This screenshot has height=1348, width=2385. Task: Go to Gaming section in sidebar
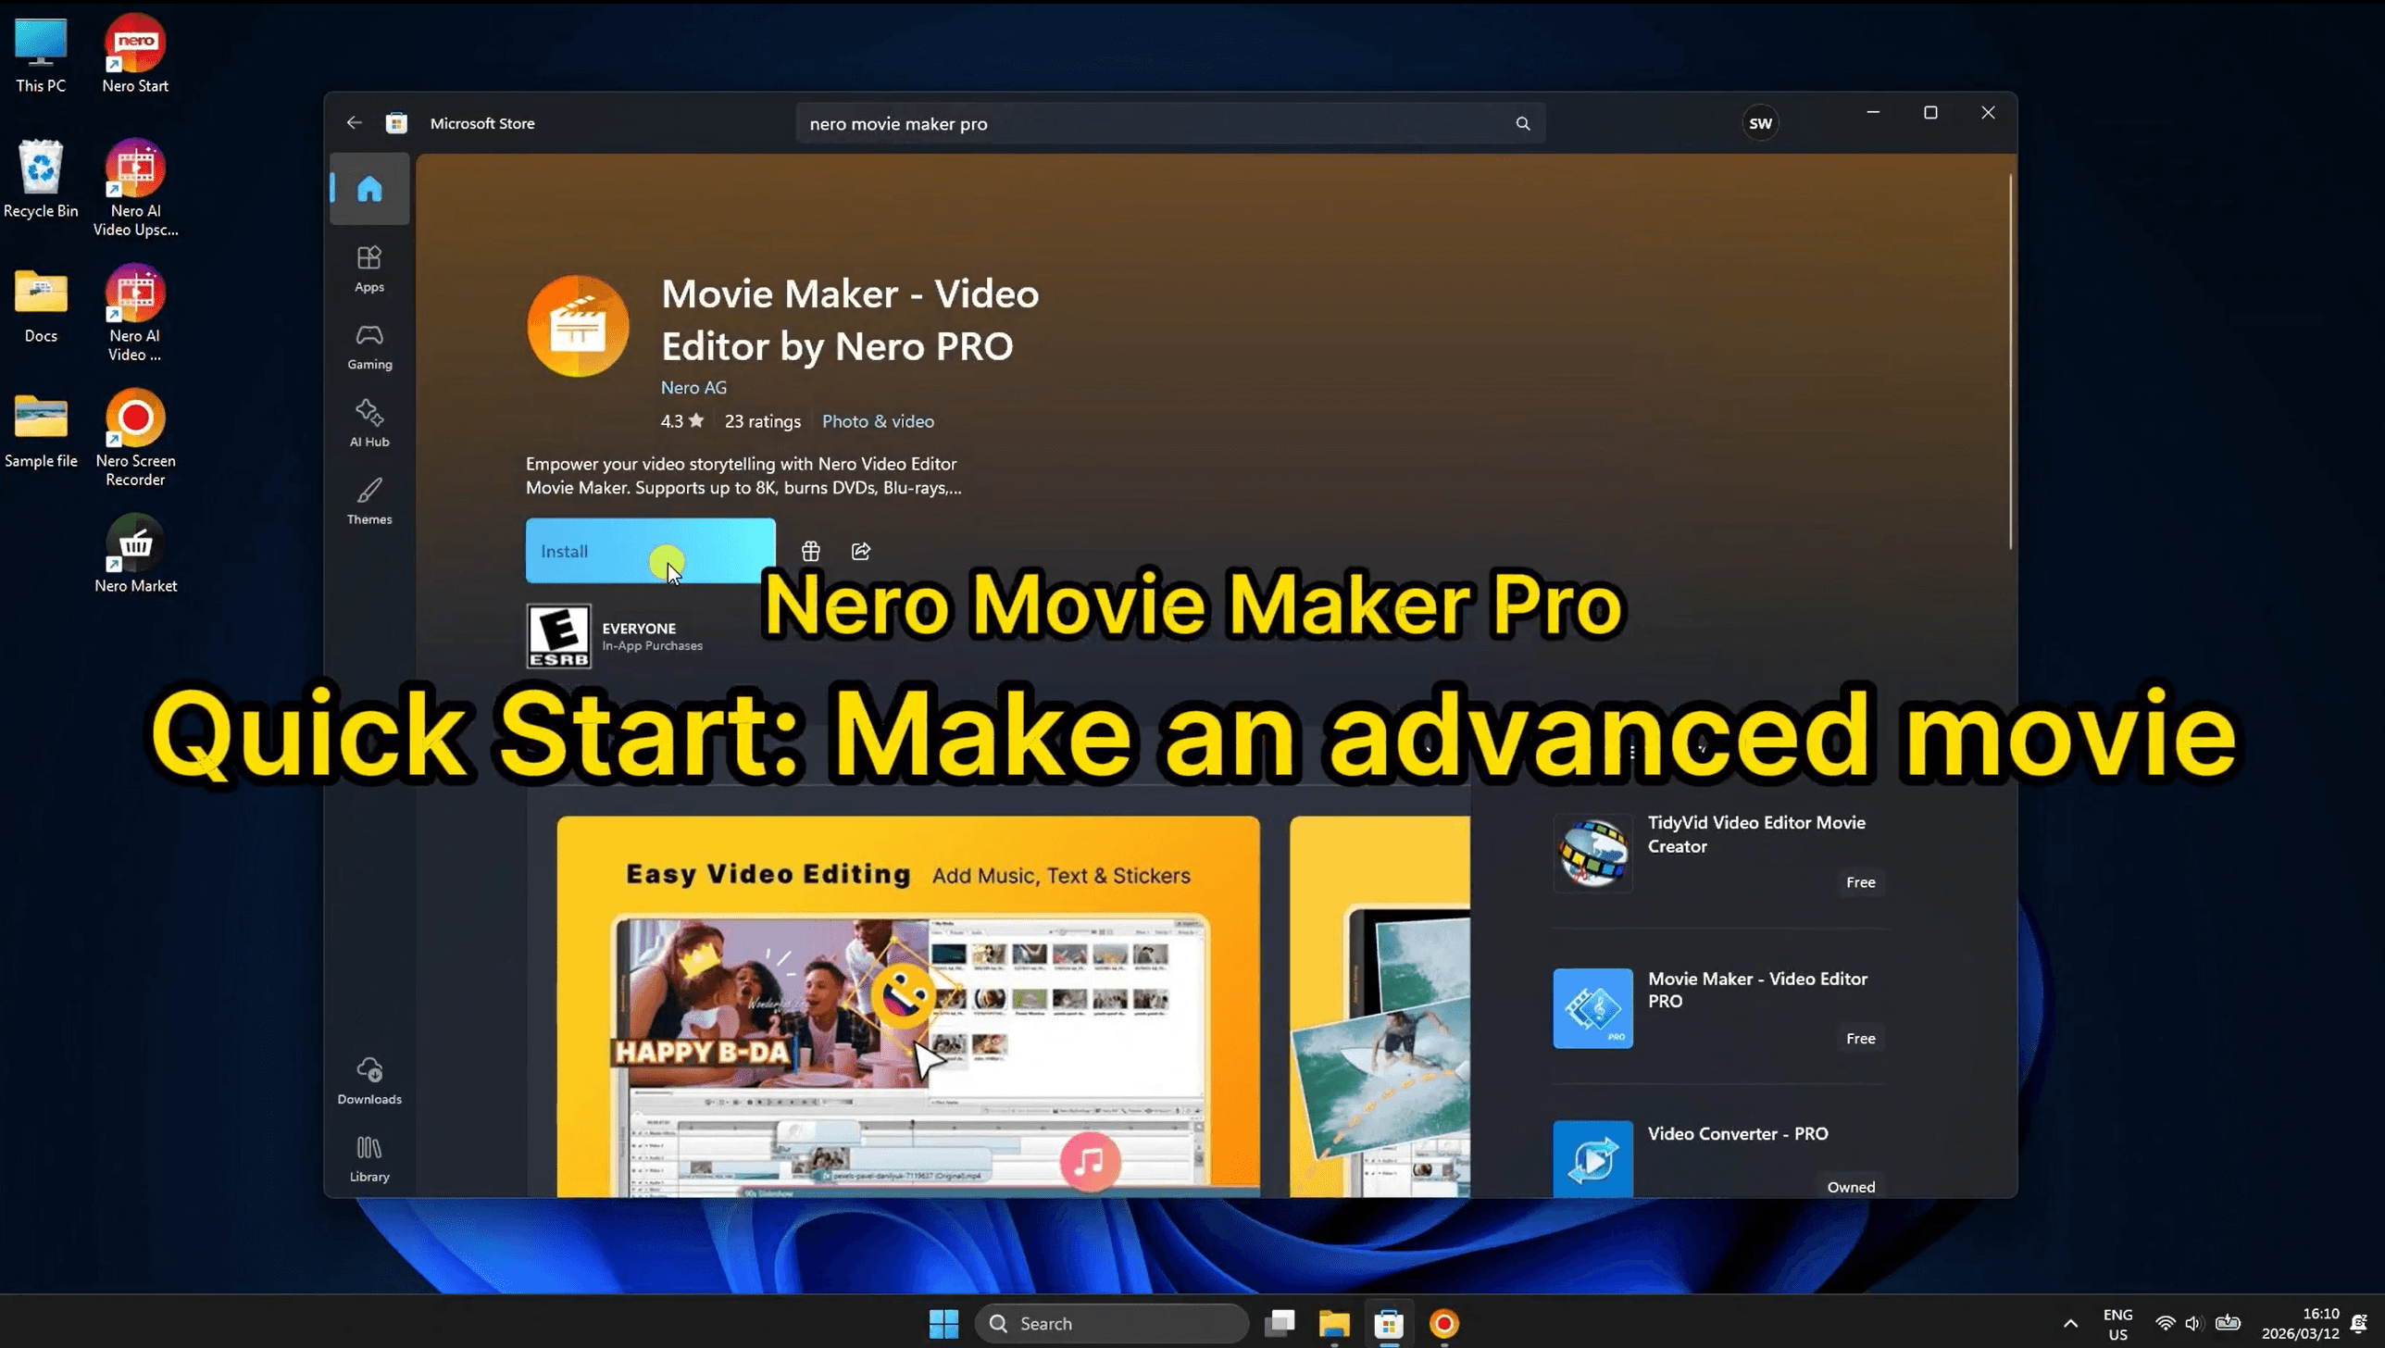369,346
